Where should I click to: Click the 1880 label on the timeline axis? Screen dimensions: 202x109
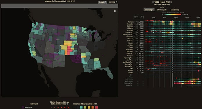(165, 18)
